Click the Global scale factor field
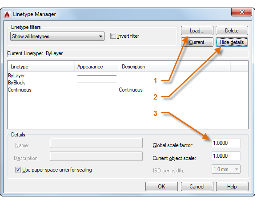 [x=226, y=143]
